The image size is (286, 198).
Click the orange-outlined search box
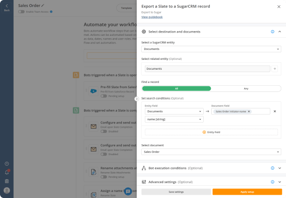pos(111,56)
